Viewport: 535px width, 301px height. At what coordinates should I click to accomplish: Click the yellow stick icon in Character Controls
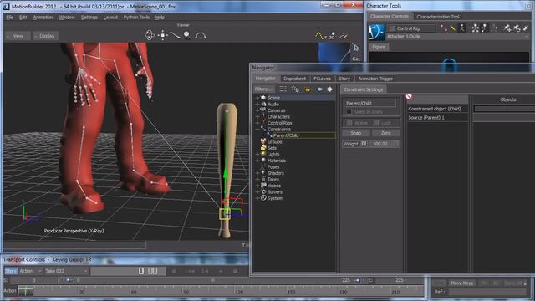[453, 28]
